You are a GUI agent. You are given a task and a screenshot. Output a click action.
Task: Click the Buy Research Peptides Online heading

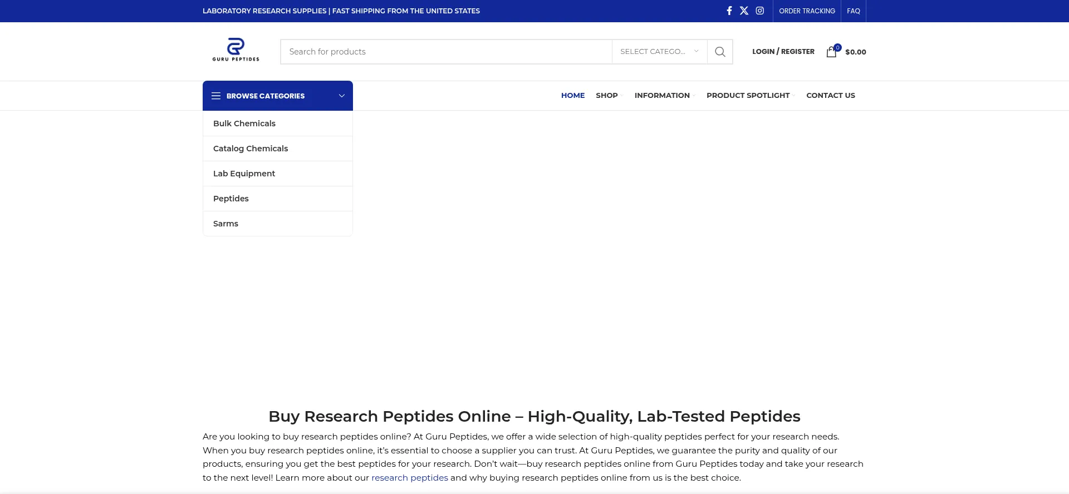point(534,416)
